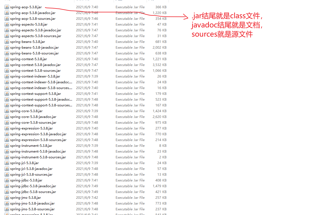Click the 2,620 KB size value
The height and width of the screenshot is (215, 319).
tap(159, 117)
